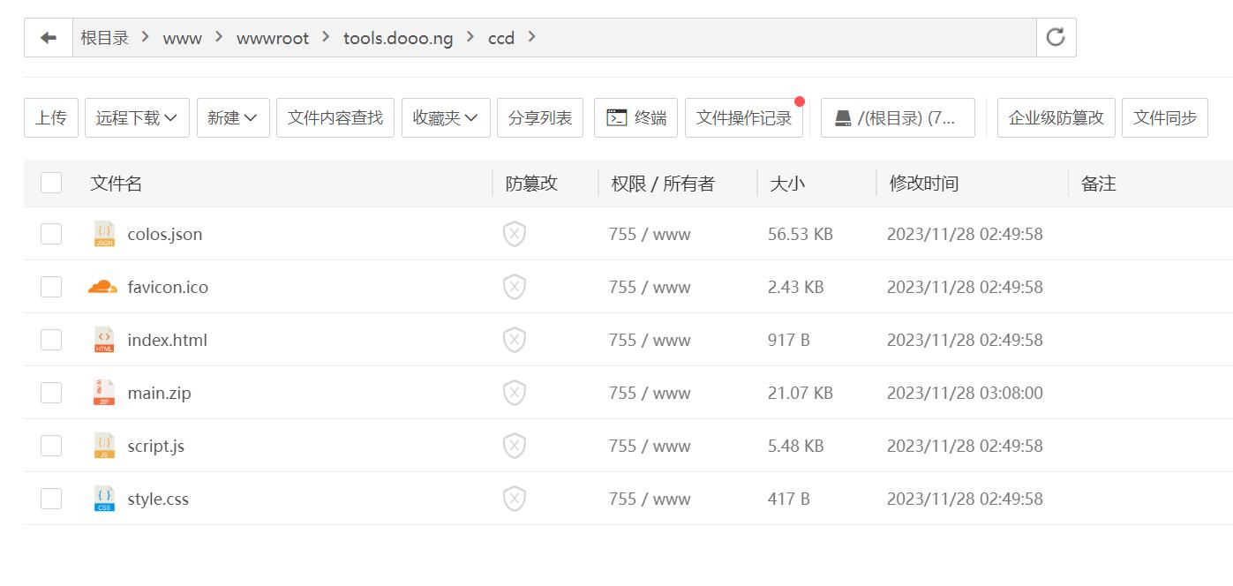Open the script.js file name
Screen dimensions: 1233x586
click(156, 446)
